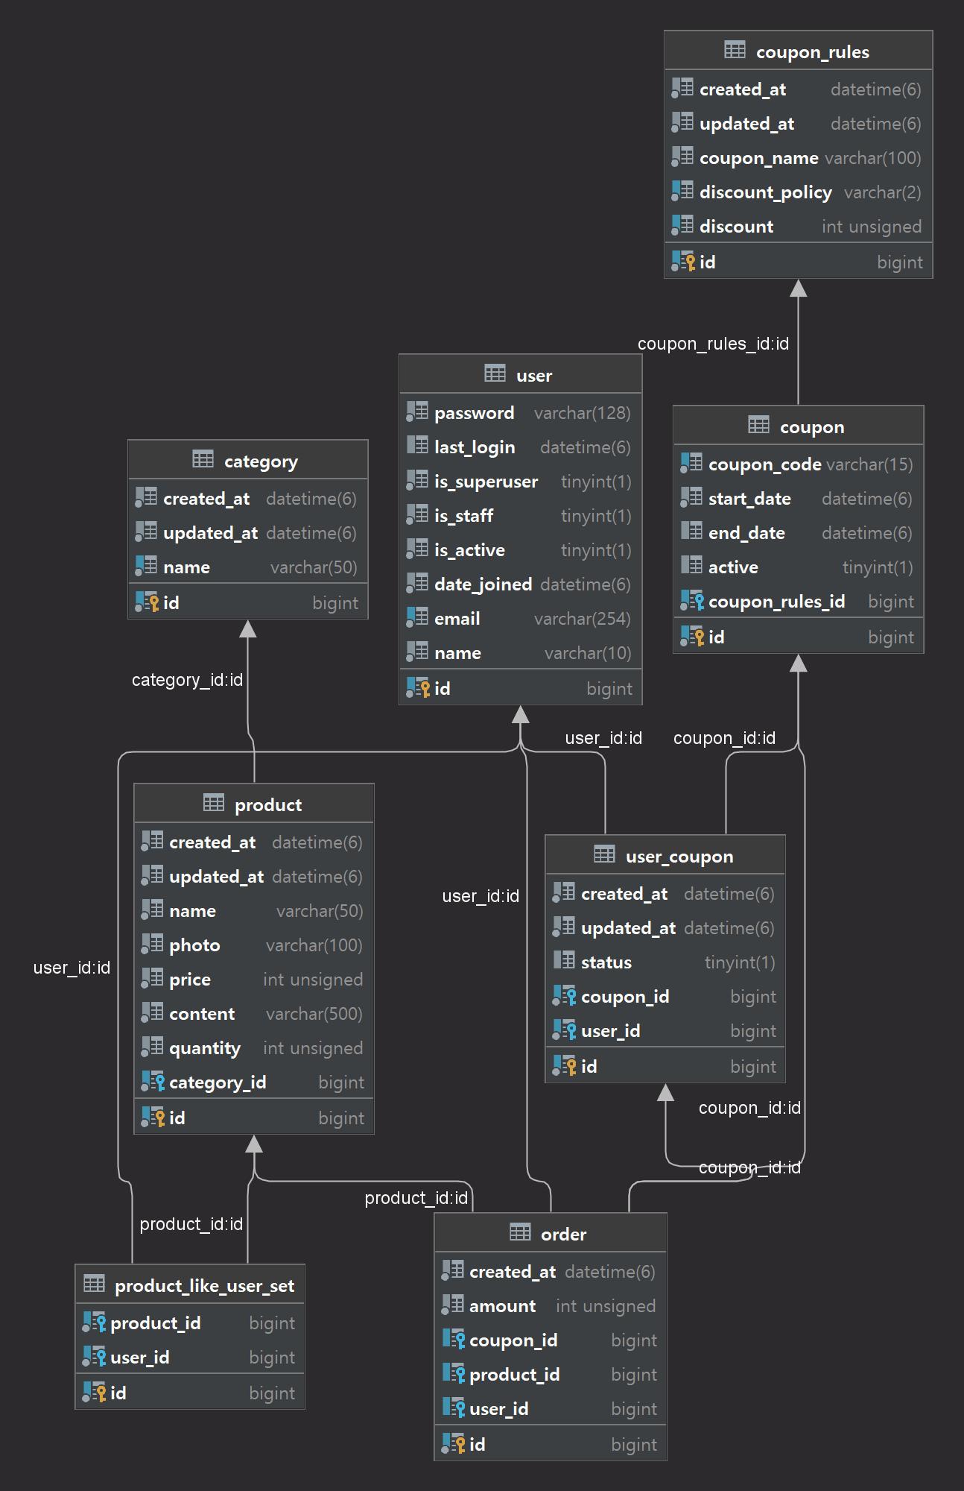Select the discount column in coupon_rules

(x=798, y=226)
